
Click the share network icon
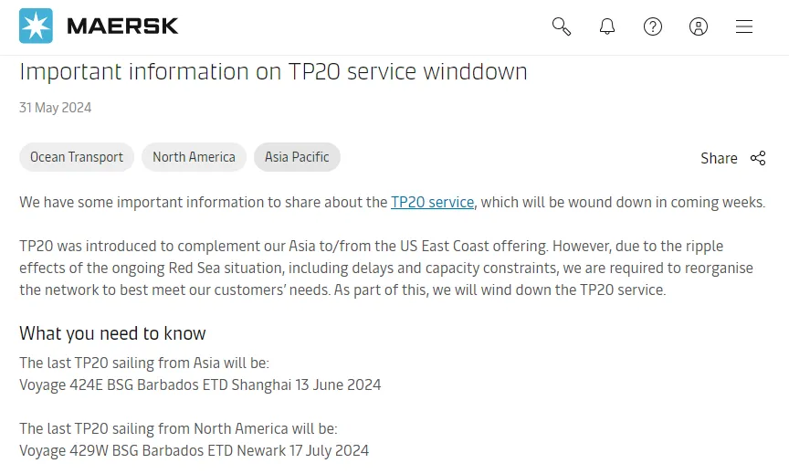pyautogui.click(x=758, y=158)
